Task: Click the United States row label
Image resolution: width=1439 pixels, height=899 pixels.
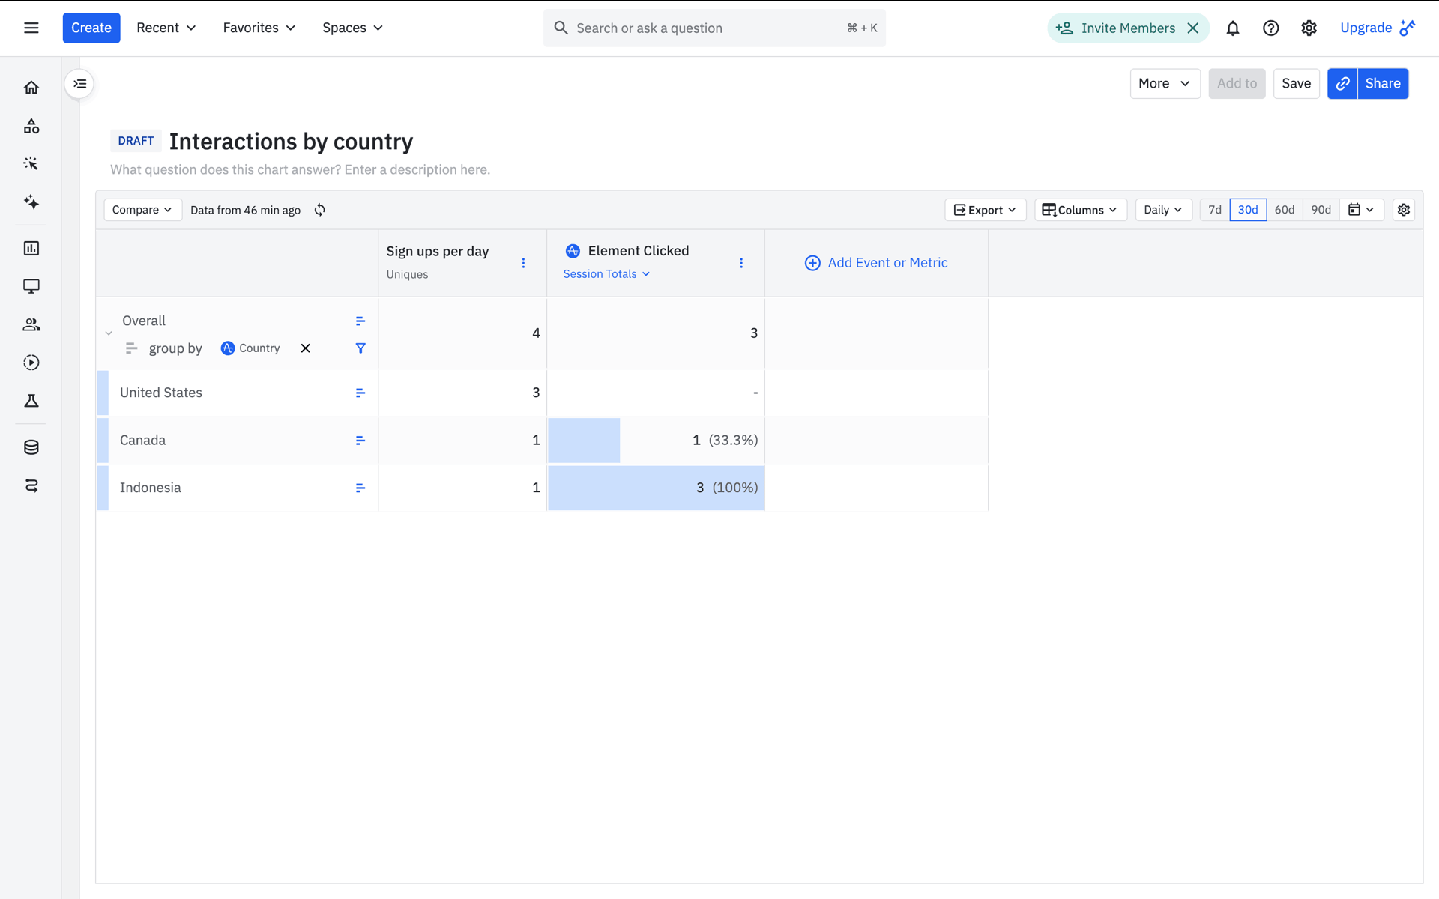Action: pyautogui.click(x=161, y=393)
